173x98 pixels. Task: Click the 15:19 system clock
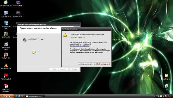(x=169, y=96)
